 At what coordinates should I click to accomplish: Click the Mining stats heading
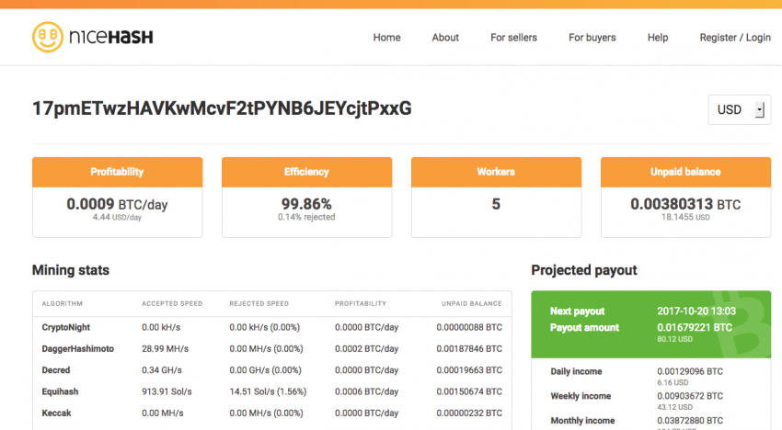pos(71,270)
